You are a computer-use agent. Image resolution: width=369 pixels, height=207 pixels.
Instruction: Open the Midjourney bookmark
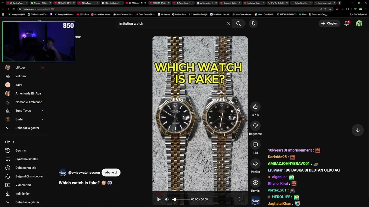(164, 14)
